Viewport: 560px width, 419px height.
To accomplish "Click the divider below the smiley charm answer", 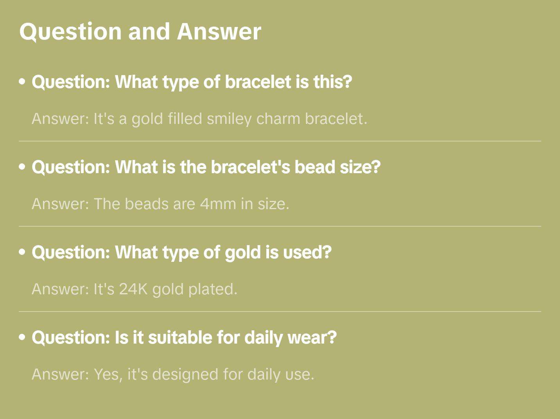I will pos(280,141).
